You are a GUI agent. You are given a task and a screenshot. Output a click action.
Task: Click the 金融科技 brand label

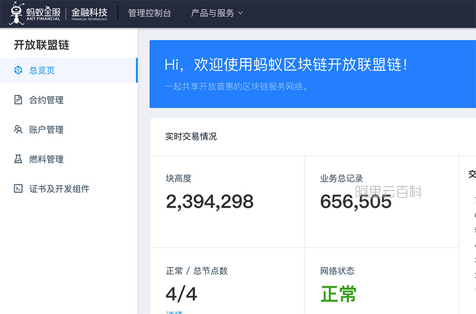pyautogui.click(x=89, y=14)
